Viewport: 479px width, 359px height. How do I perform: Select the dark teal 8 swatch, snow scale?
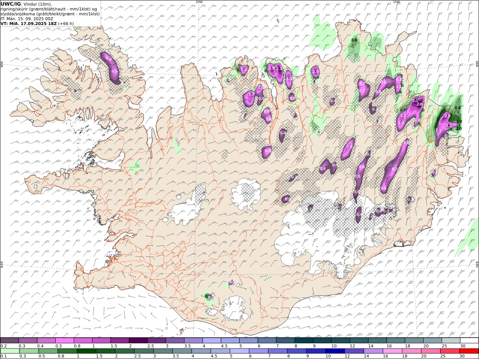coord(304,340)
